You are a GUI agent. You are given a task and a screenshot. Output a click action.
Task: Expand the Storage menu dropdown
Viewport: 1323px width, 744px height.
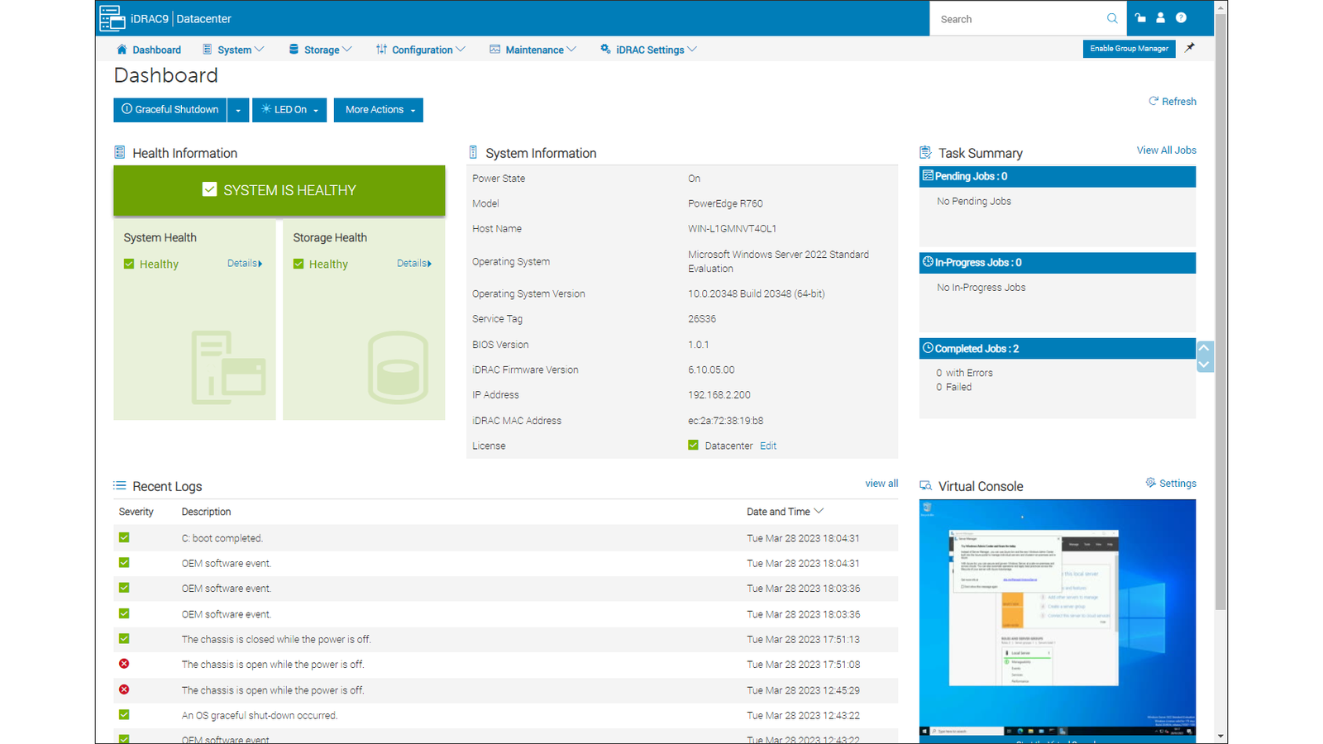click(x=321, y=49)
